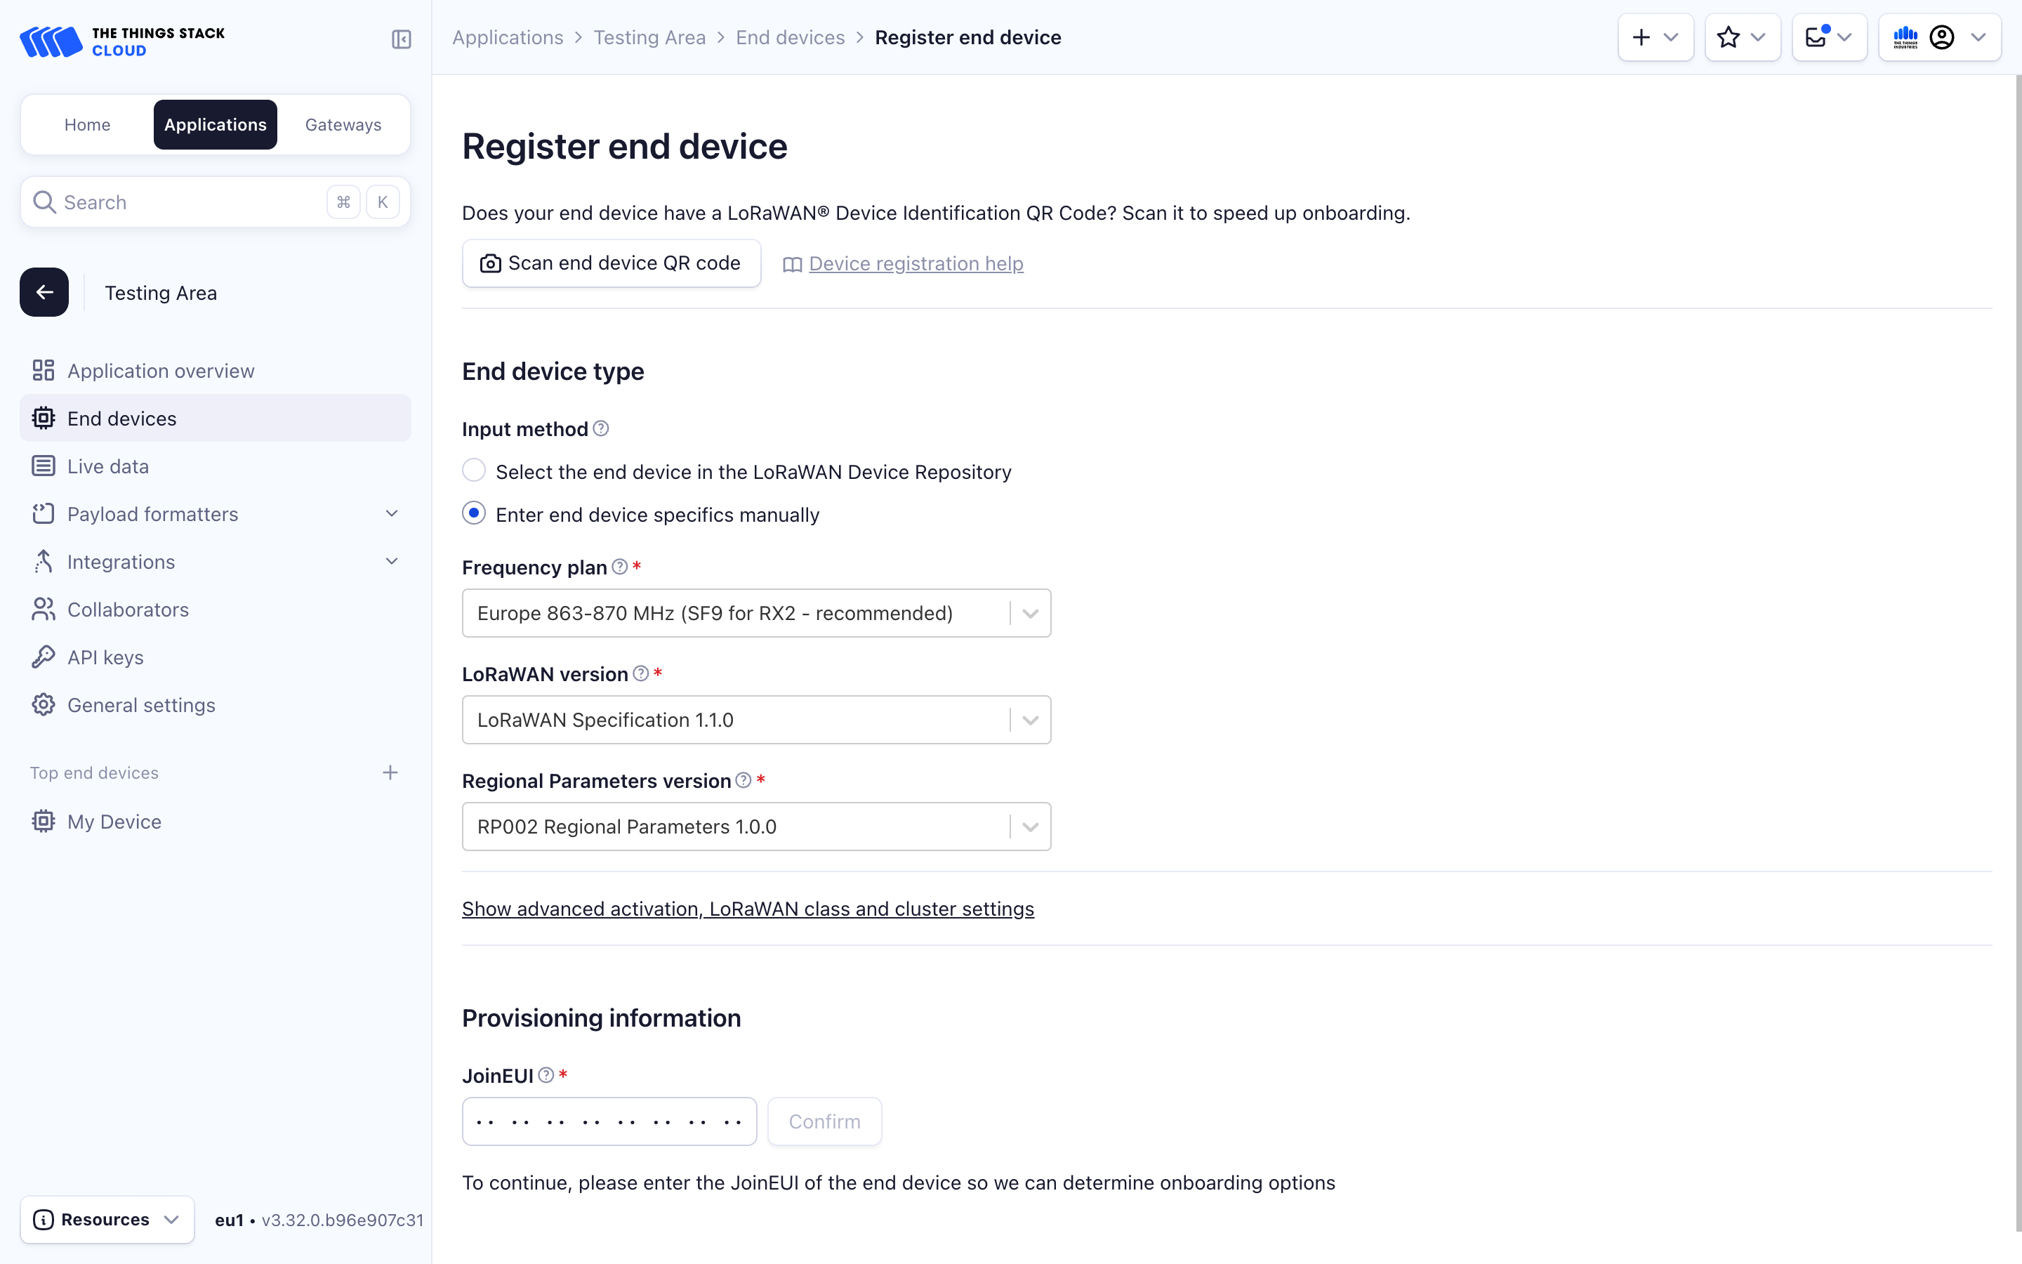Click the Payload formatters sidebar icon
Image resolution: width=2022 pixels, height=1264 pixels.
pos(44,513)
